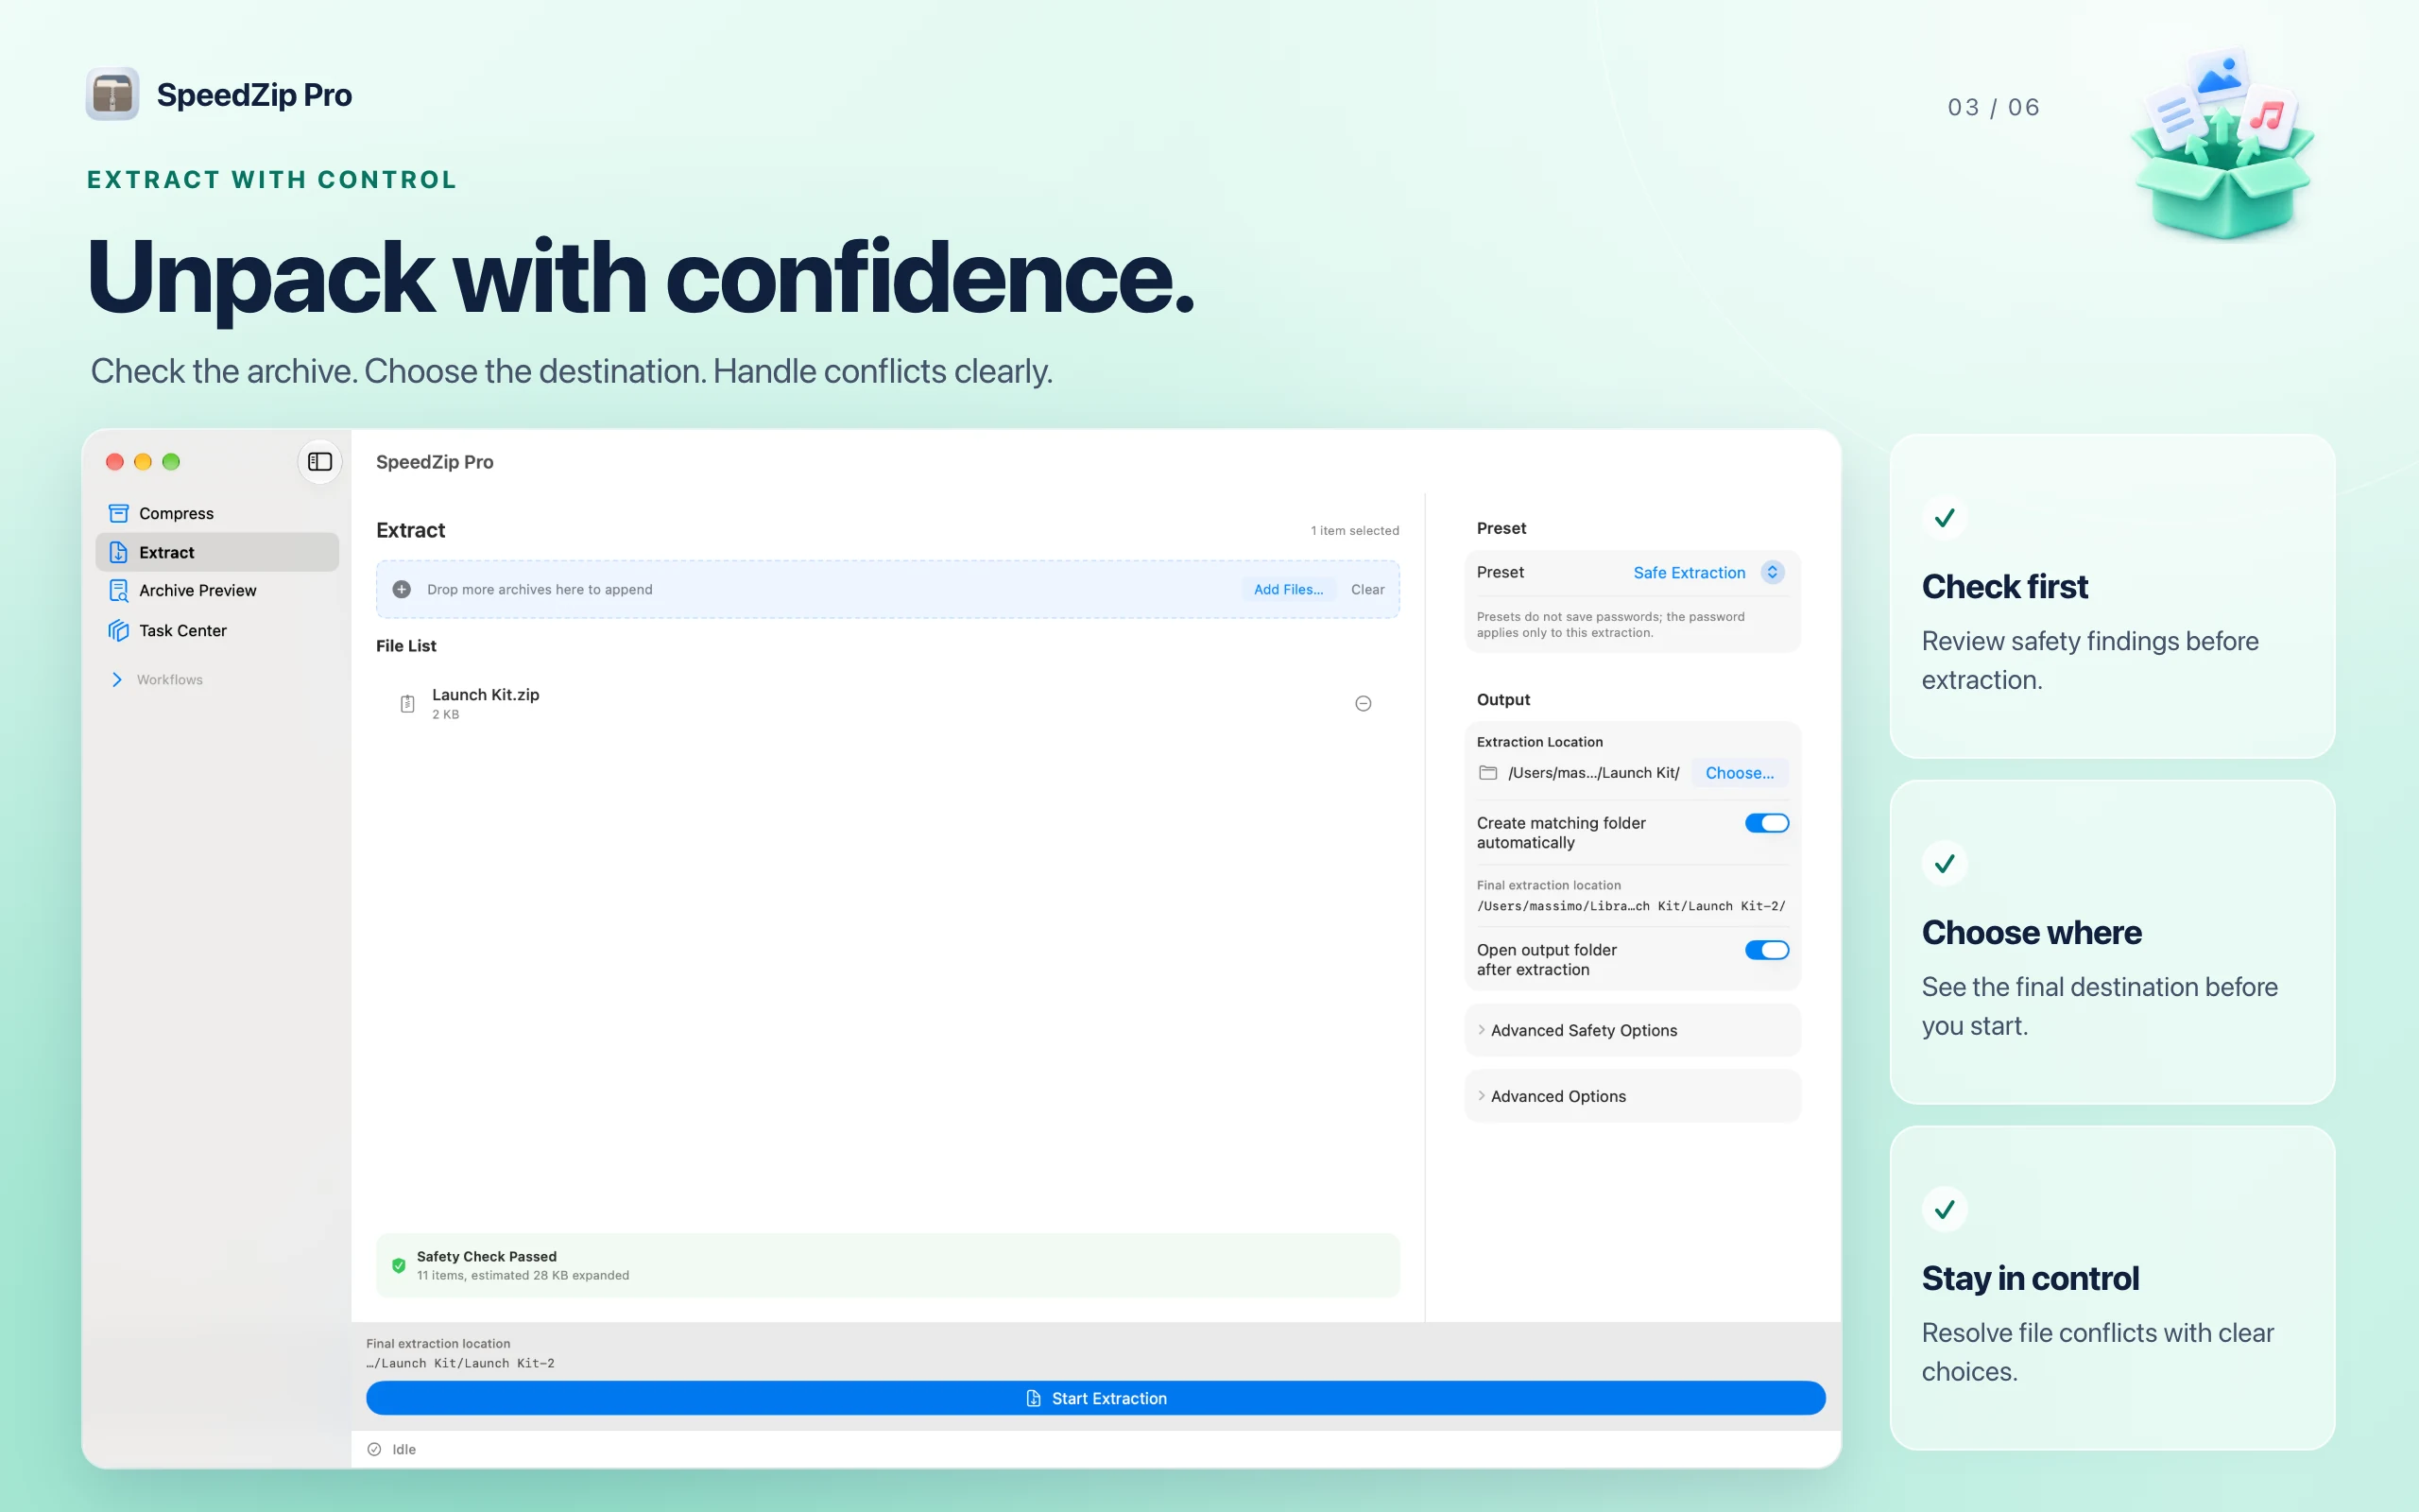Click the Safety Check Passed banner

(x=886, y=1265)
